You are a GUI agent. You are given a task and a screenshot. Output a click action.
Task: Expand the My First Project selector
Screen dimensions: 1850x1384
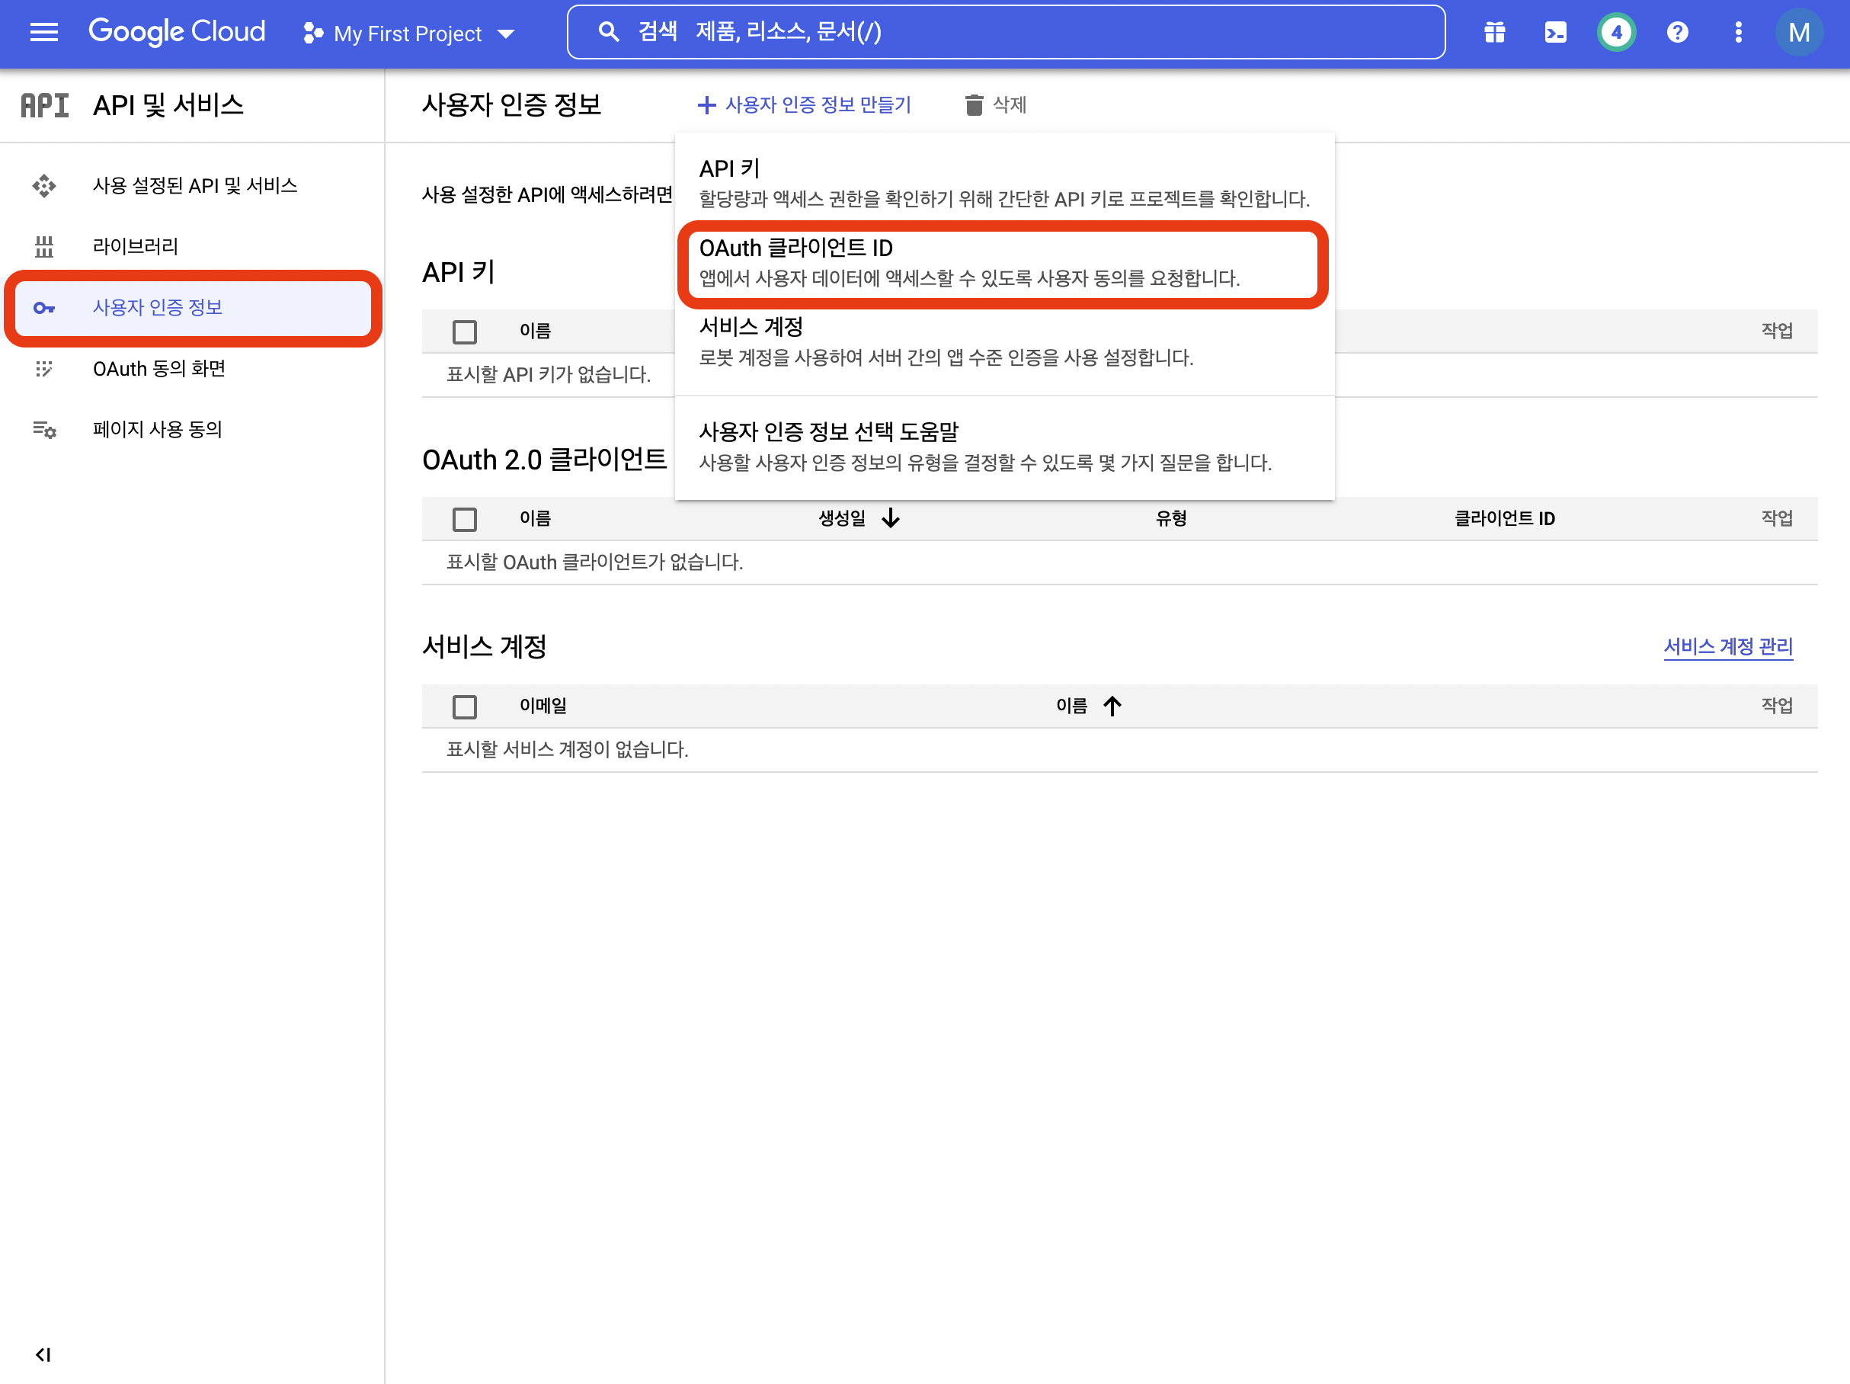click(x=408, y=34)
